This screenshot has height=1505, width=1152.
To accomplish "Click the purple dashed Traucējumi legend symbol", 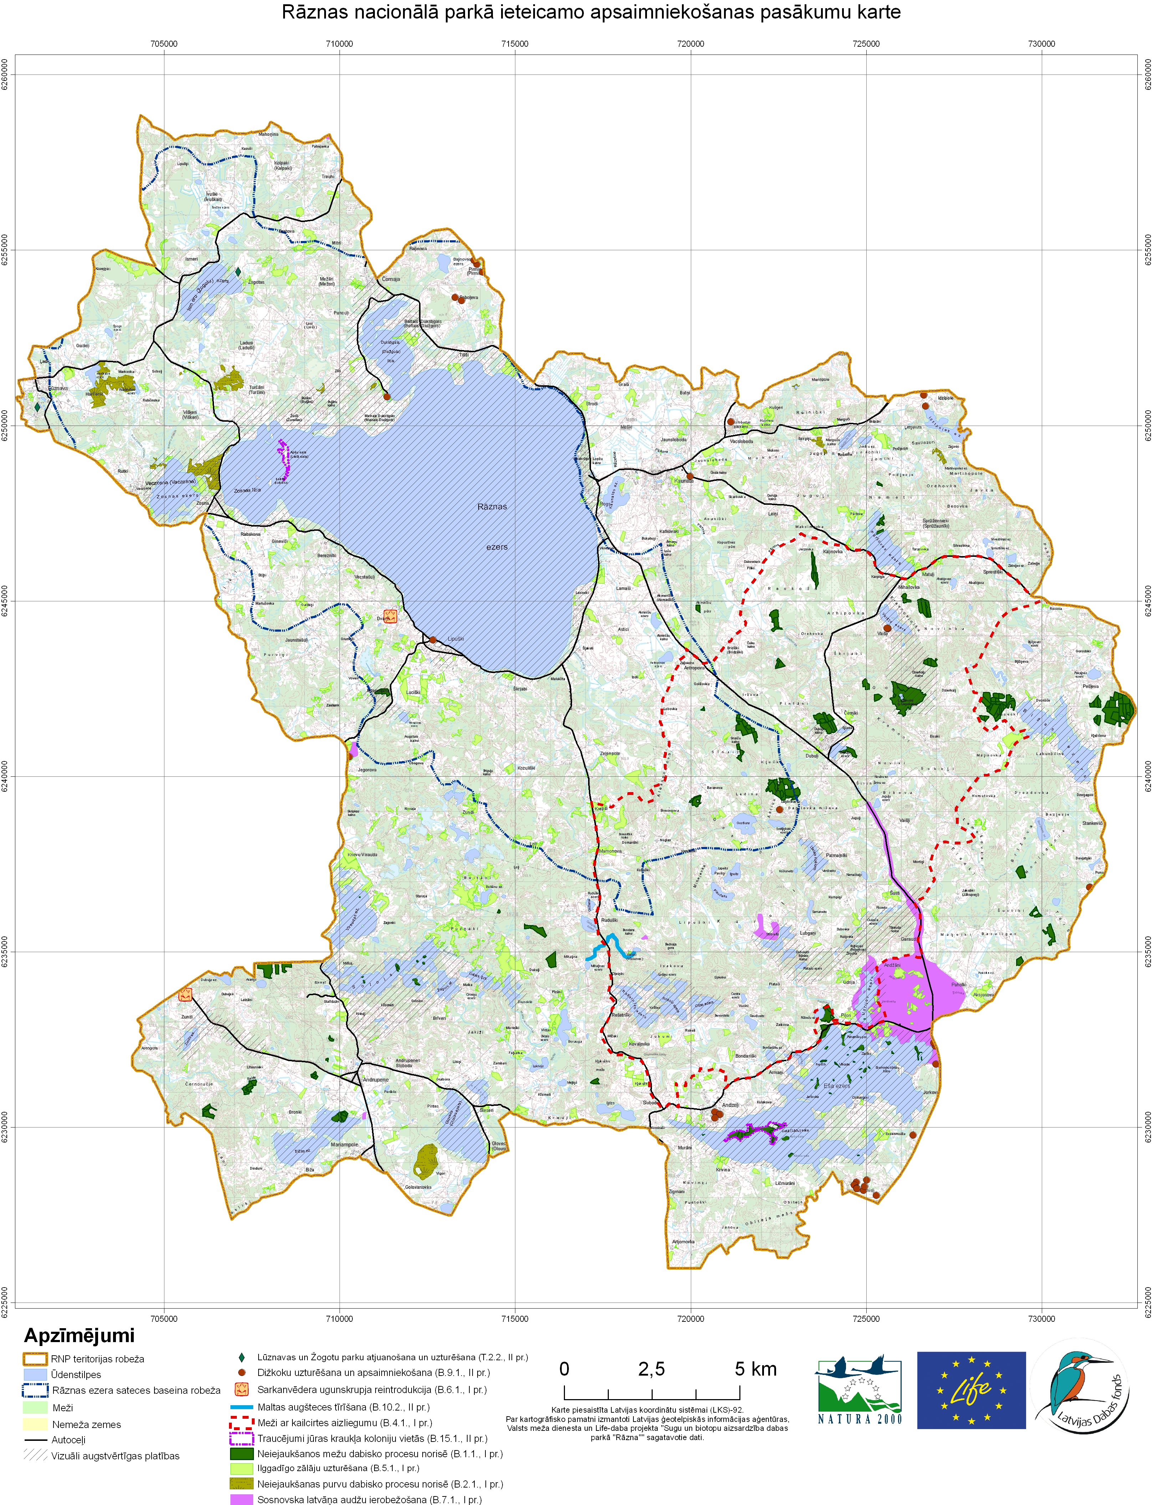I will pos(241,1438).
